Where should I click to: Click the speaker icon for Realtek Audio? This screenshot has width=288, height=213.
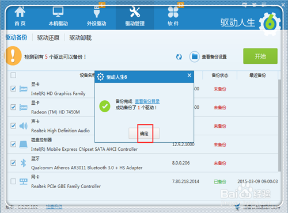click(24, 126)
